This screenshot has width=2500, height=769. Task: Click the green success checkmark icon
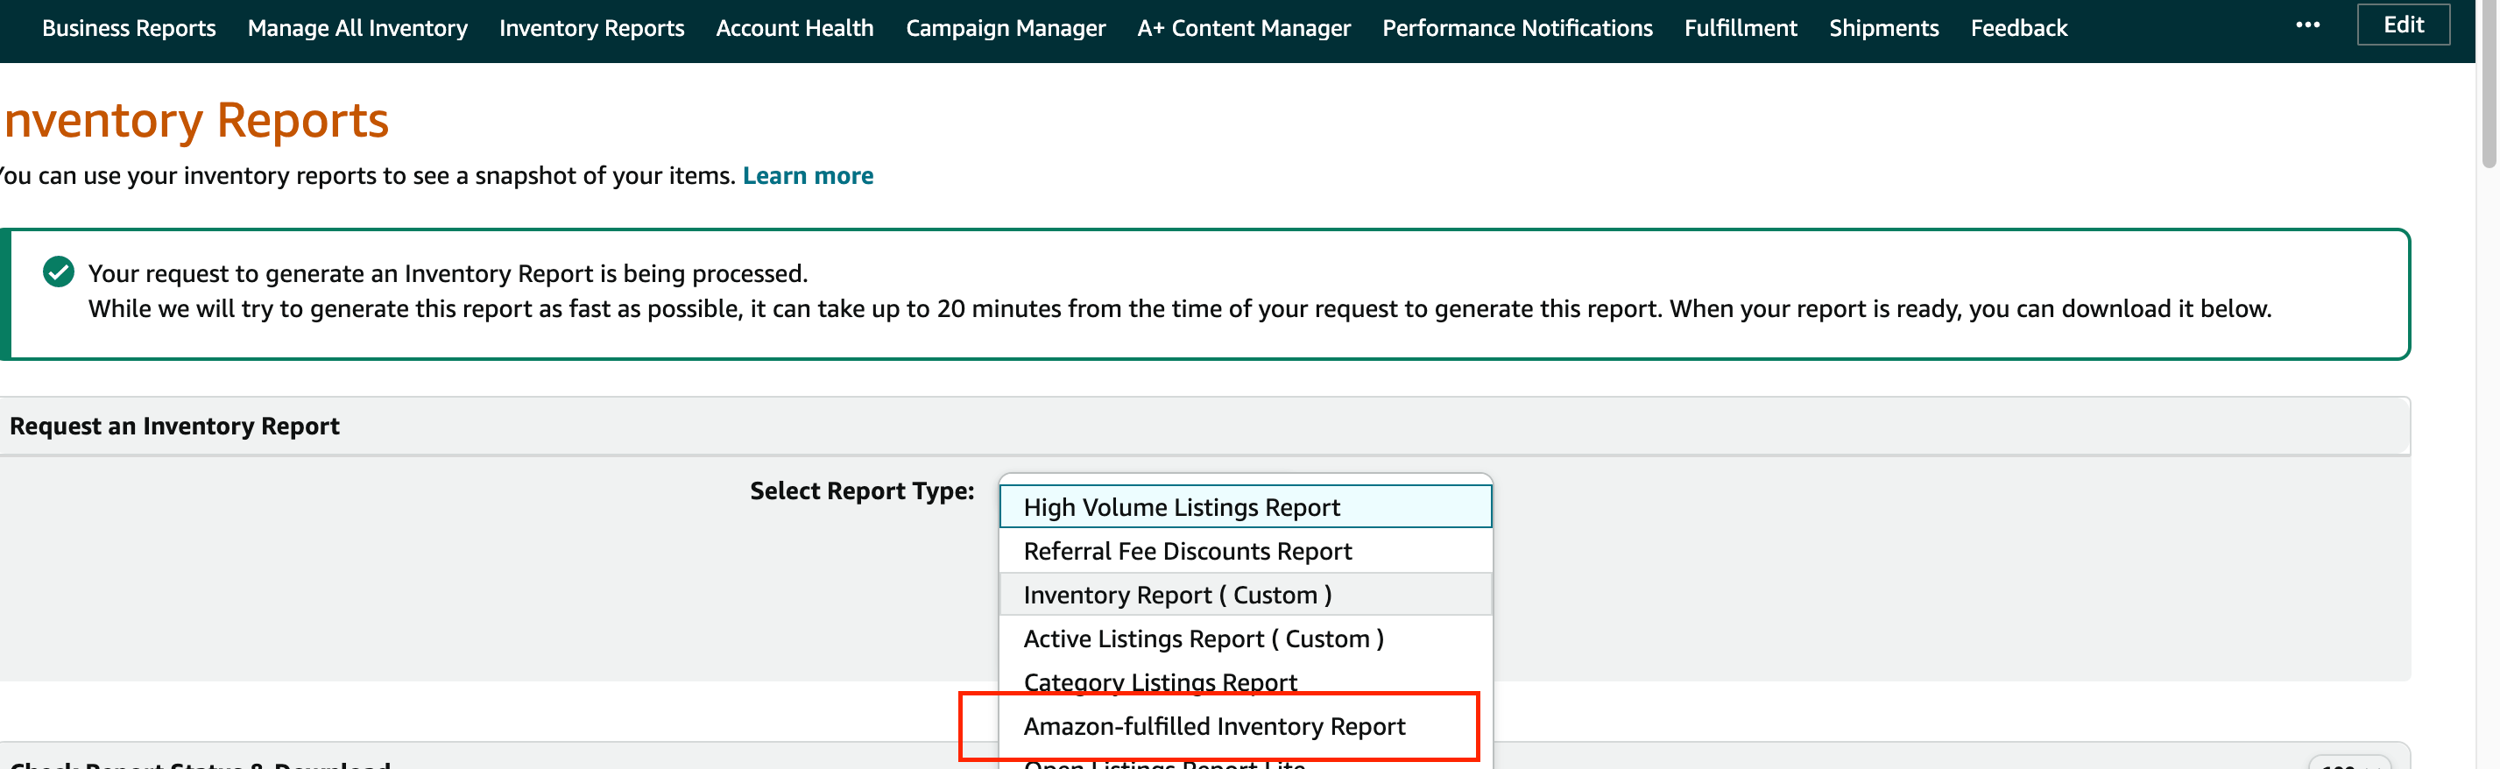(x=58, y=272)
